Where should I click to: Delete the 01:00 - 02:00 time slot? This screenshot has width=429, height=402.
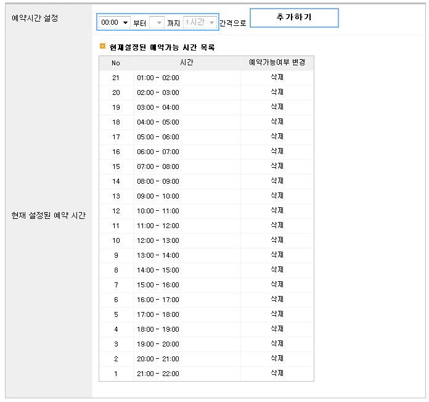point(277,78)
